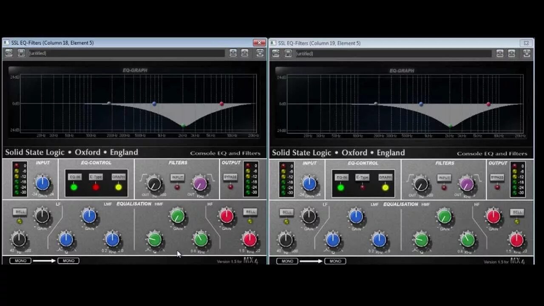Screen dimensions: 544x306
Task: Click right MONO output button in Column 18 window
Action: [x=68, y=261]
